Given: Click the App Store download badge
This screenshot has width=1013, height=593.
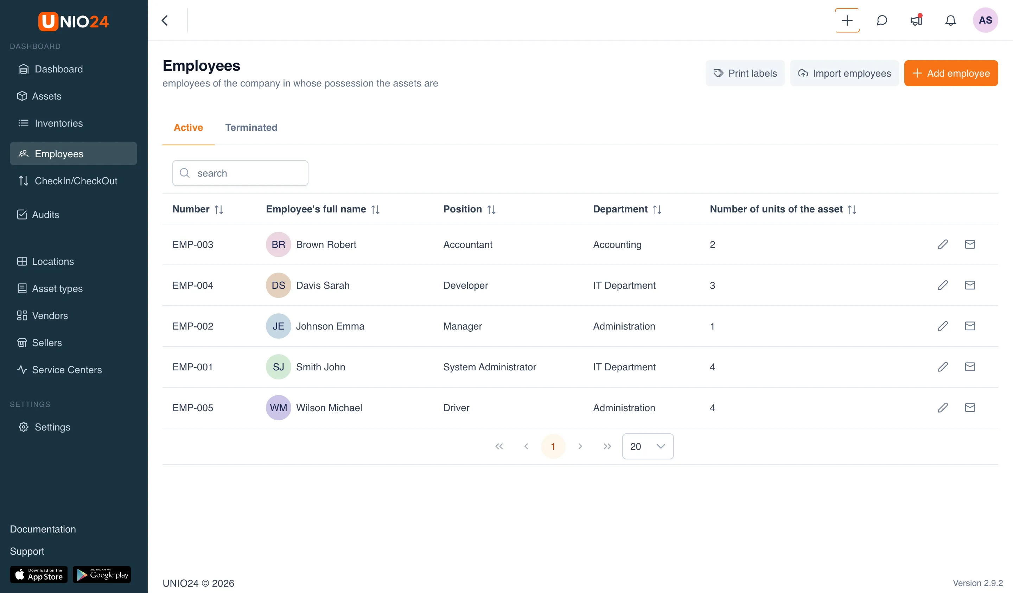Looking at the screenshot, I should pyautogui.click(x=39, y=574).
